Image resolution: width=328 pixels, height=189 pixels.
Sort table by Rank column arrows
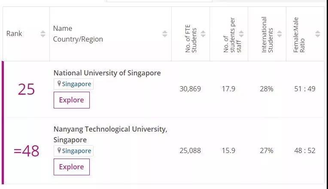coord(43,34)
